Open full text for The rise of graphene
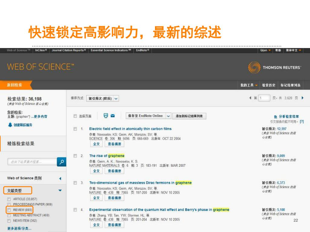 pyautogui.click(x=96, y=171)
